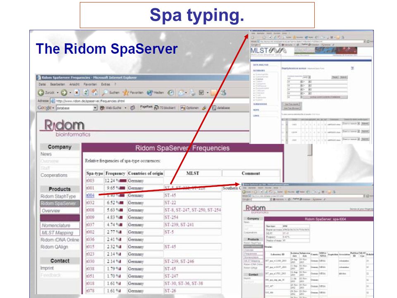
Task: Click the Google toolbar search field
Action: (x=74, y=108)
